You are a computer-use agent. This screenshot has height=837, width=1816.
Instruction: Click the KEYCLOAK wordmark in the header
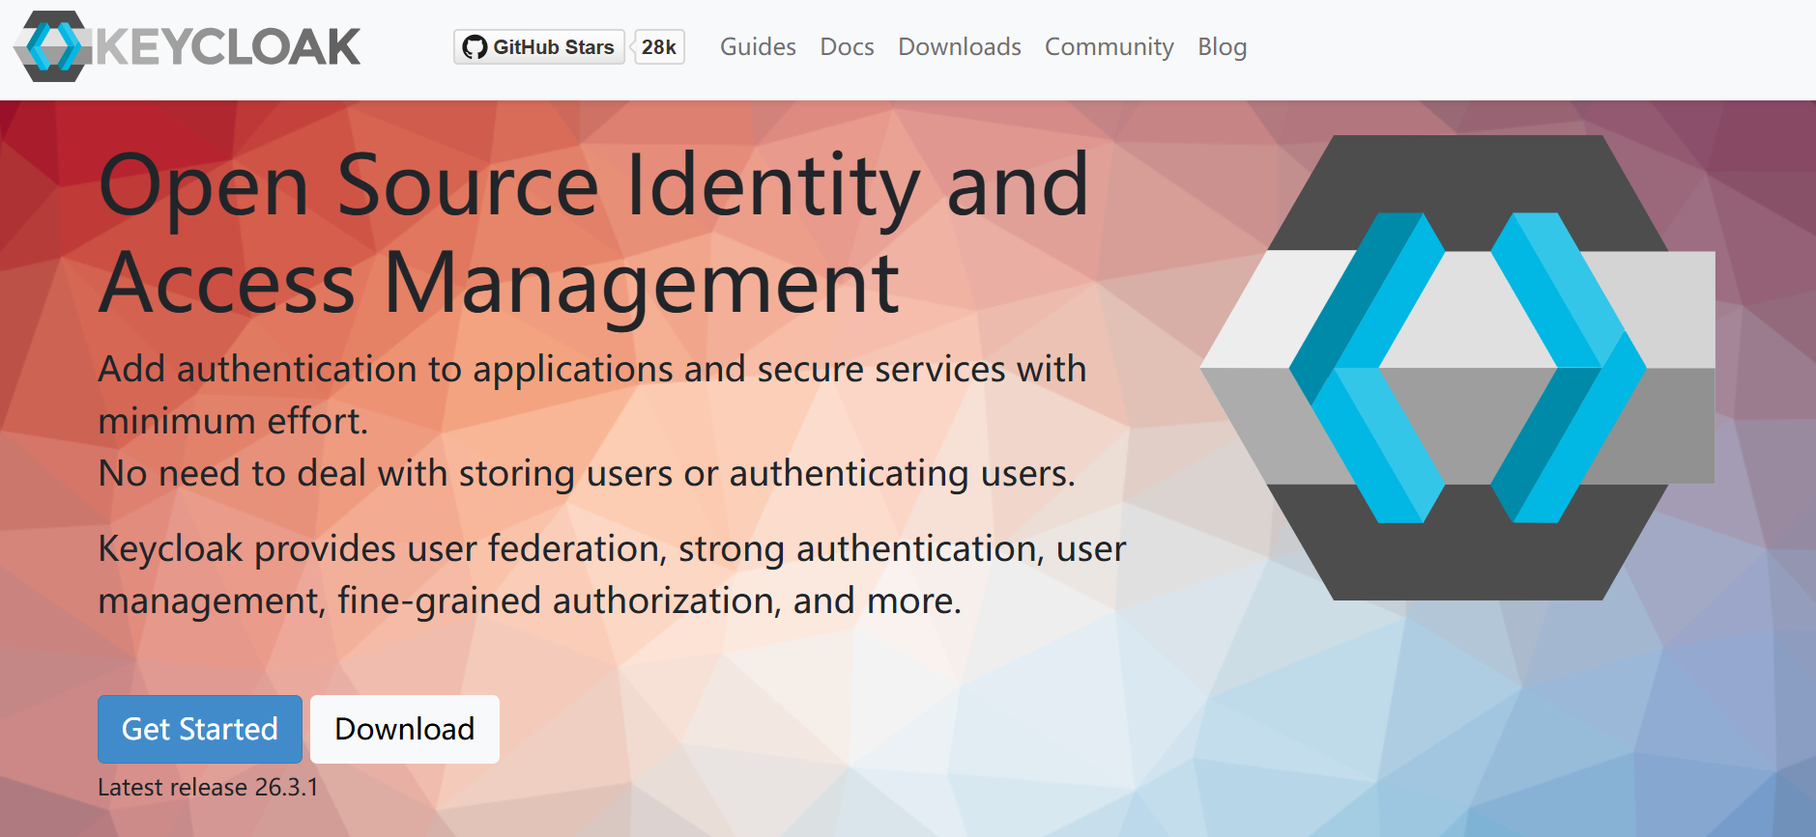(x=228, y=47)
